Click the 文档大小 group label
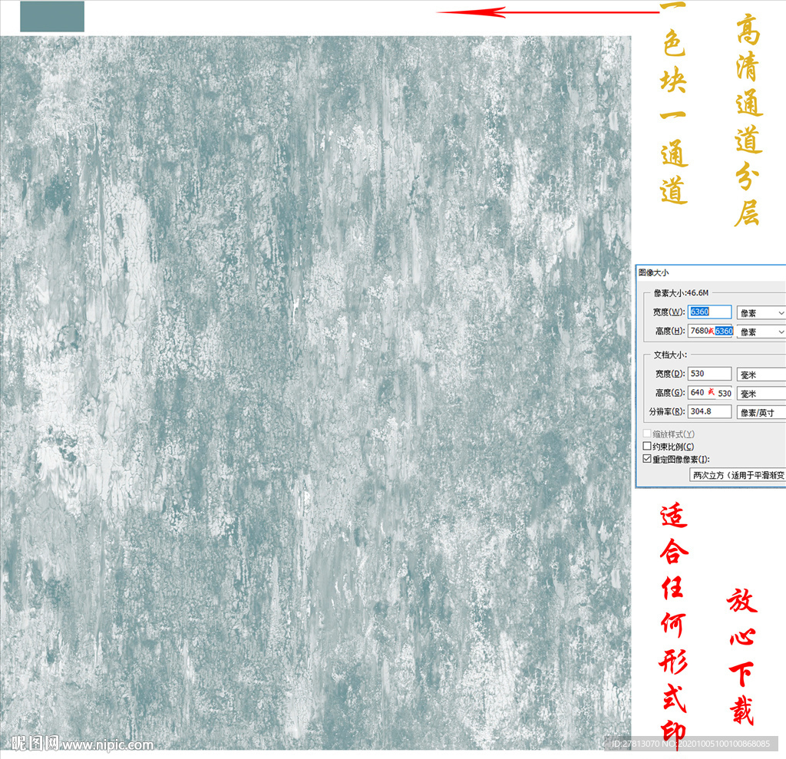Screen dimensions: 786x759 (x=669, y=355)
